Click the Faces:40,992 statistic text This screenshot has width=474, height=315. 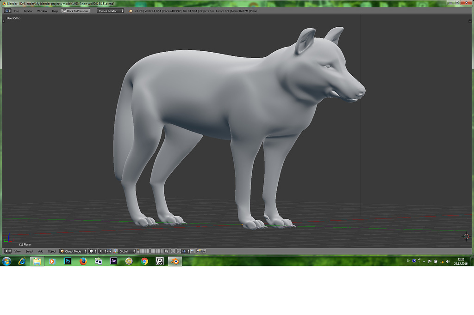[172, 11]
